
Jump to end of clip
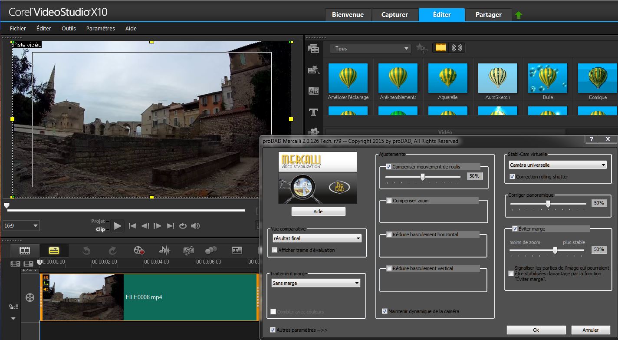(x=170, y=226)
